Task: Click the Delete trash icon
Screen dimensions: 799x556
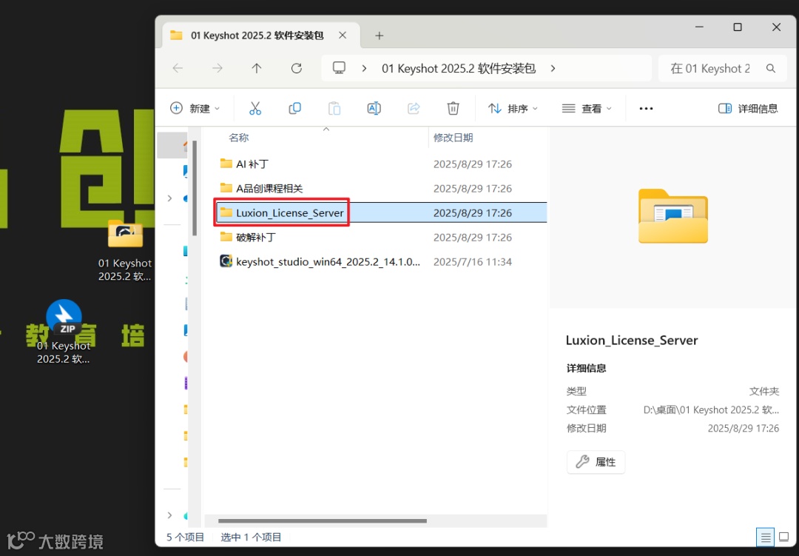Action: [x=453, y=108]
